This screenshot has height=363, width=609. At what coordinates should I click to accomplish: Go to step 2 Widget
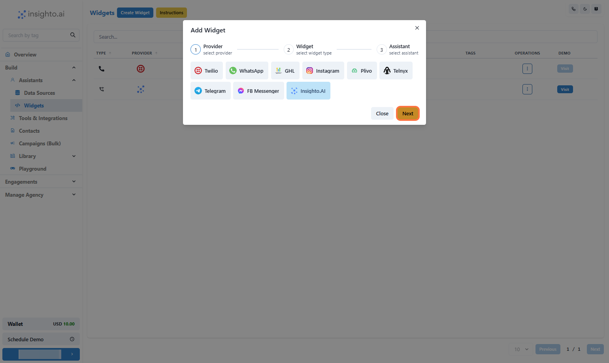click(308, 49)
